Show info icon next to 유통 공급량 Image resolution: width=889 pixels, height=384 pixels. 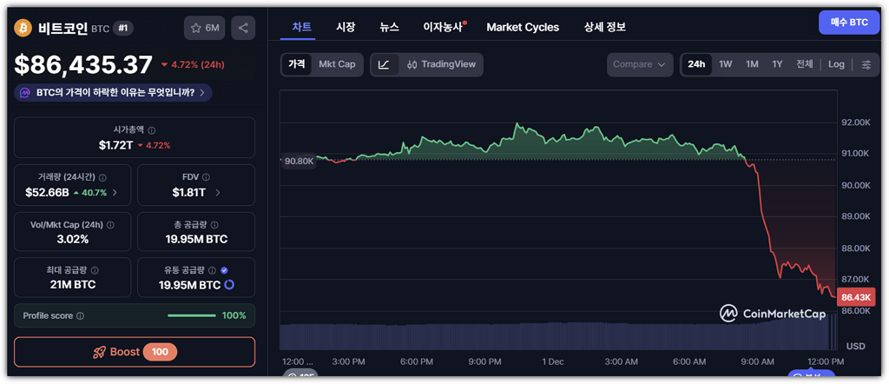pyautogui.click(x=212, y=270)
